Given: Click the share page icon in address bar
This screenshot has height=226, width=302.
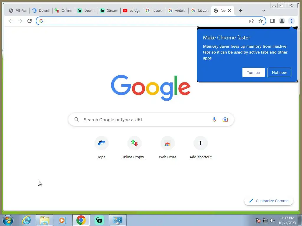Looking at the screenshot, I should pos(251,21).
